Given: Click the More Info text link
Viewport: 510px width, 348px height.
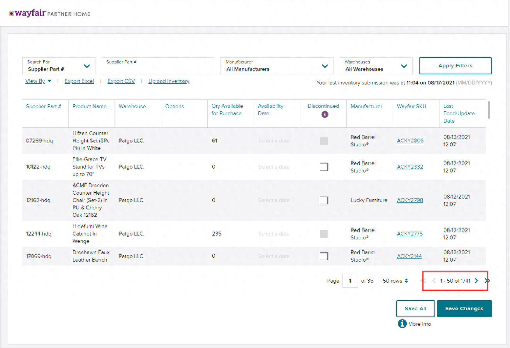Looking at the screenshot, I should pyautogui.click(x=419, y=324).
